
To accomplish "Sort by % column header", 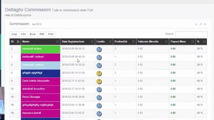I will click(201, 42).
